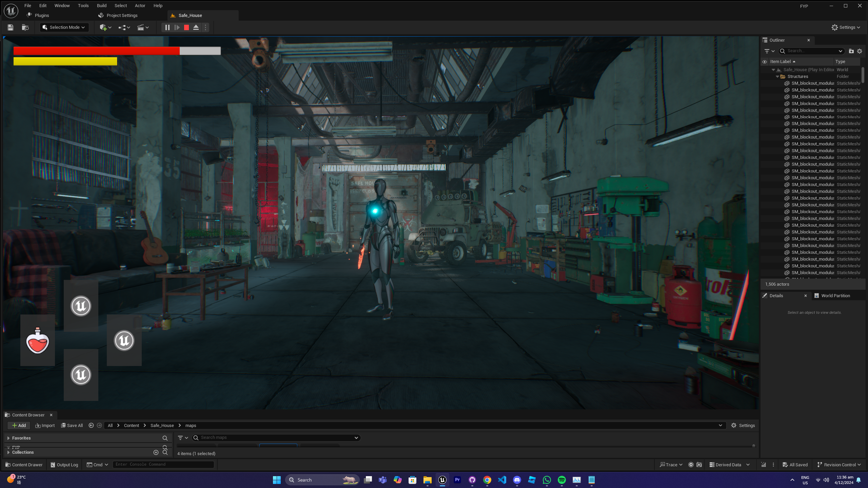The width and height of the screenshot is (868, 488).
Task: Expand the Favorites section
Action: (x=8, y=438)
